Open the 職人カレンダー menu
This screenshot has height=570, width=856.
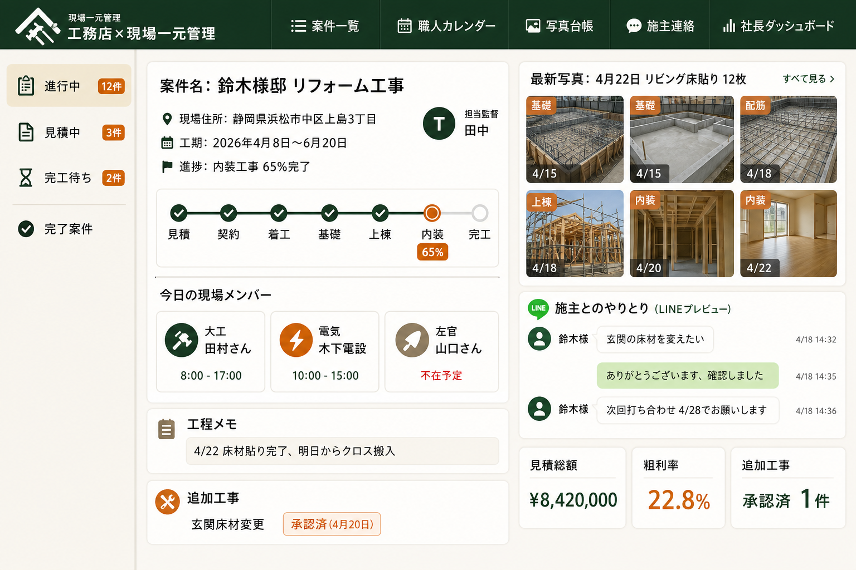[446, 26]
